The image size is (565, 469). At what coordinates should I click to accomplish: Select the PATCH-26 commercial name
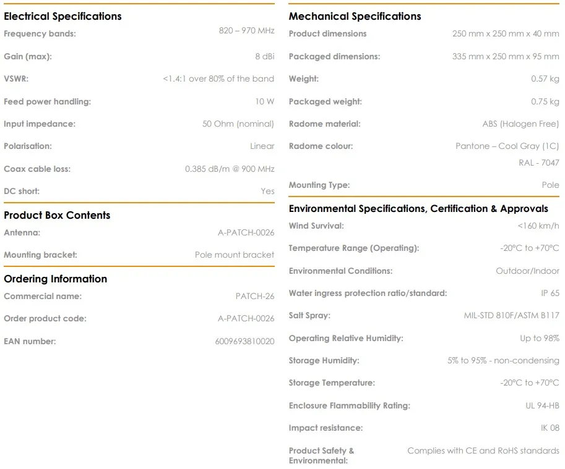pyautogui.click(x=255, y=297)
